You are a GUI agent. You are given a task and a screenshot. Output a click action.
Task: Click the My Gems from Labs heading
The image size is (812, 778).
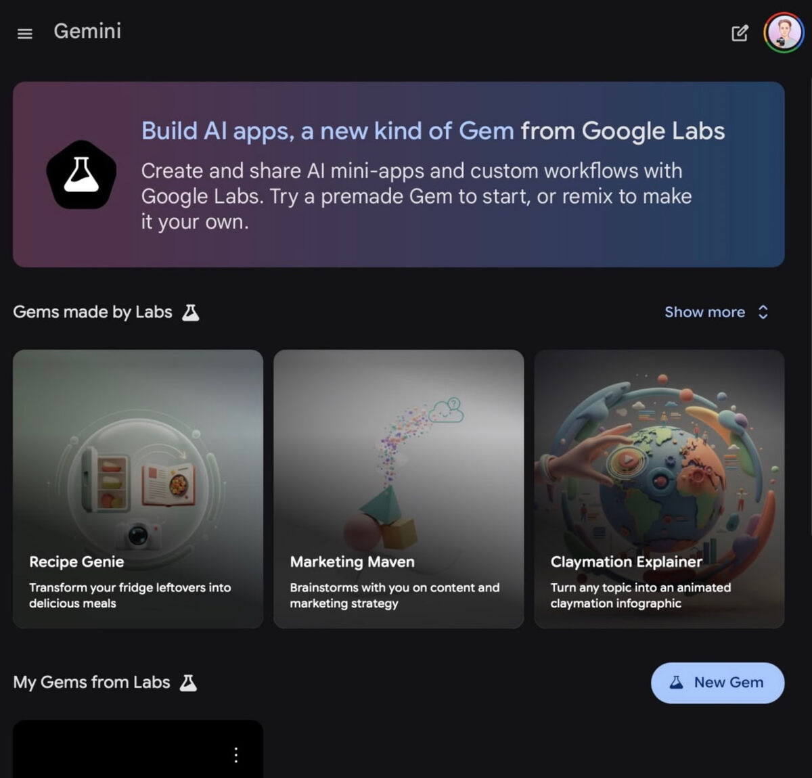click(91, 683)
